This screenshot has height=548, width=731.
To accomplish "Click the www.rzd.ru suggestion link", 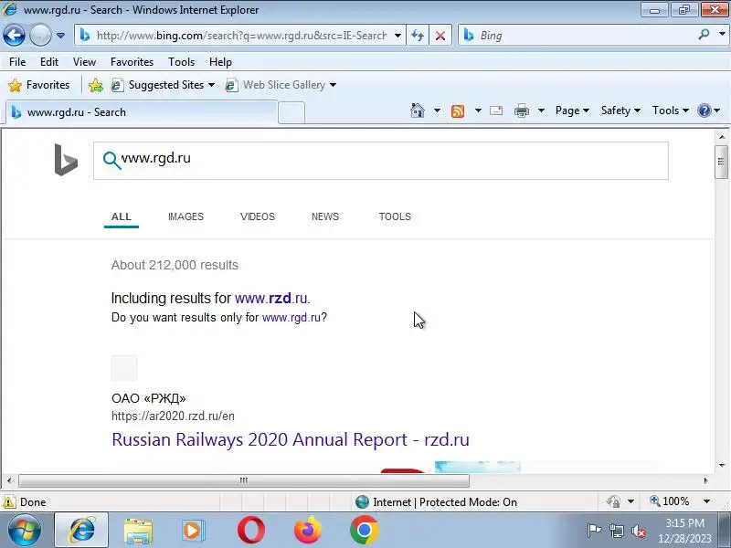I will (271, 299).
